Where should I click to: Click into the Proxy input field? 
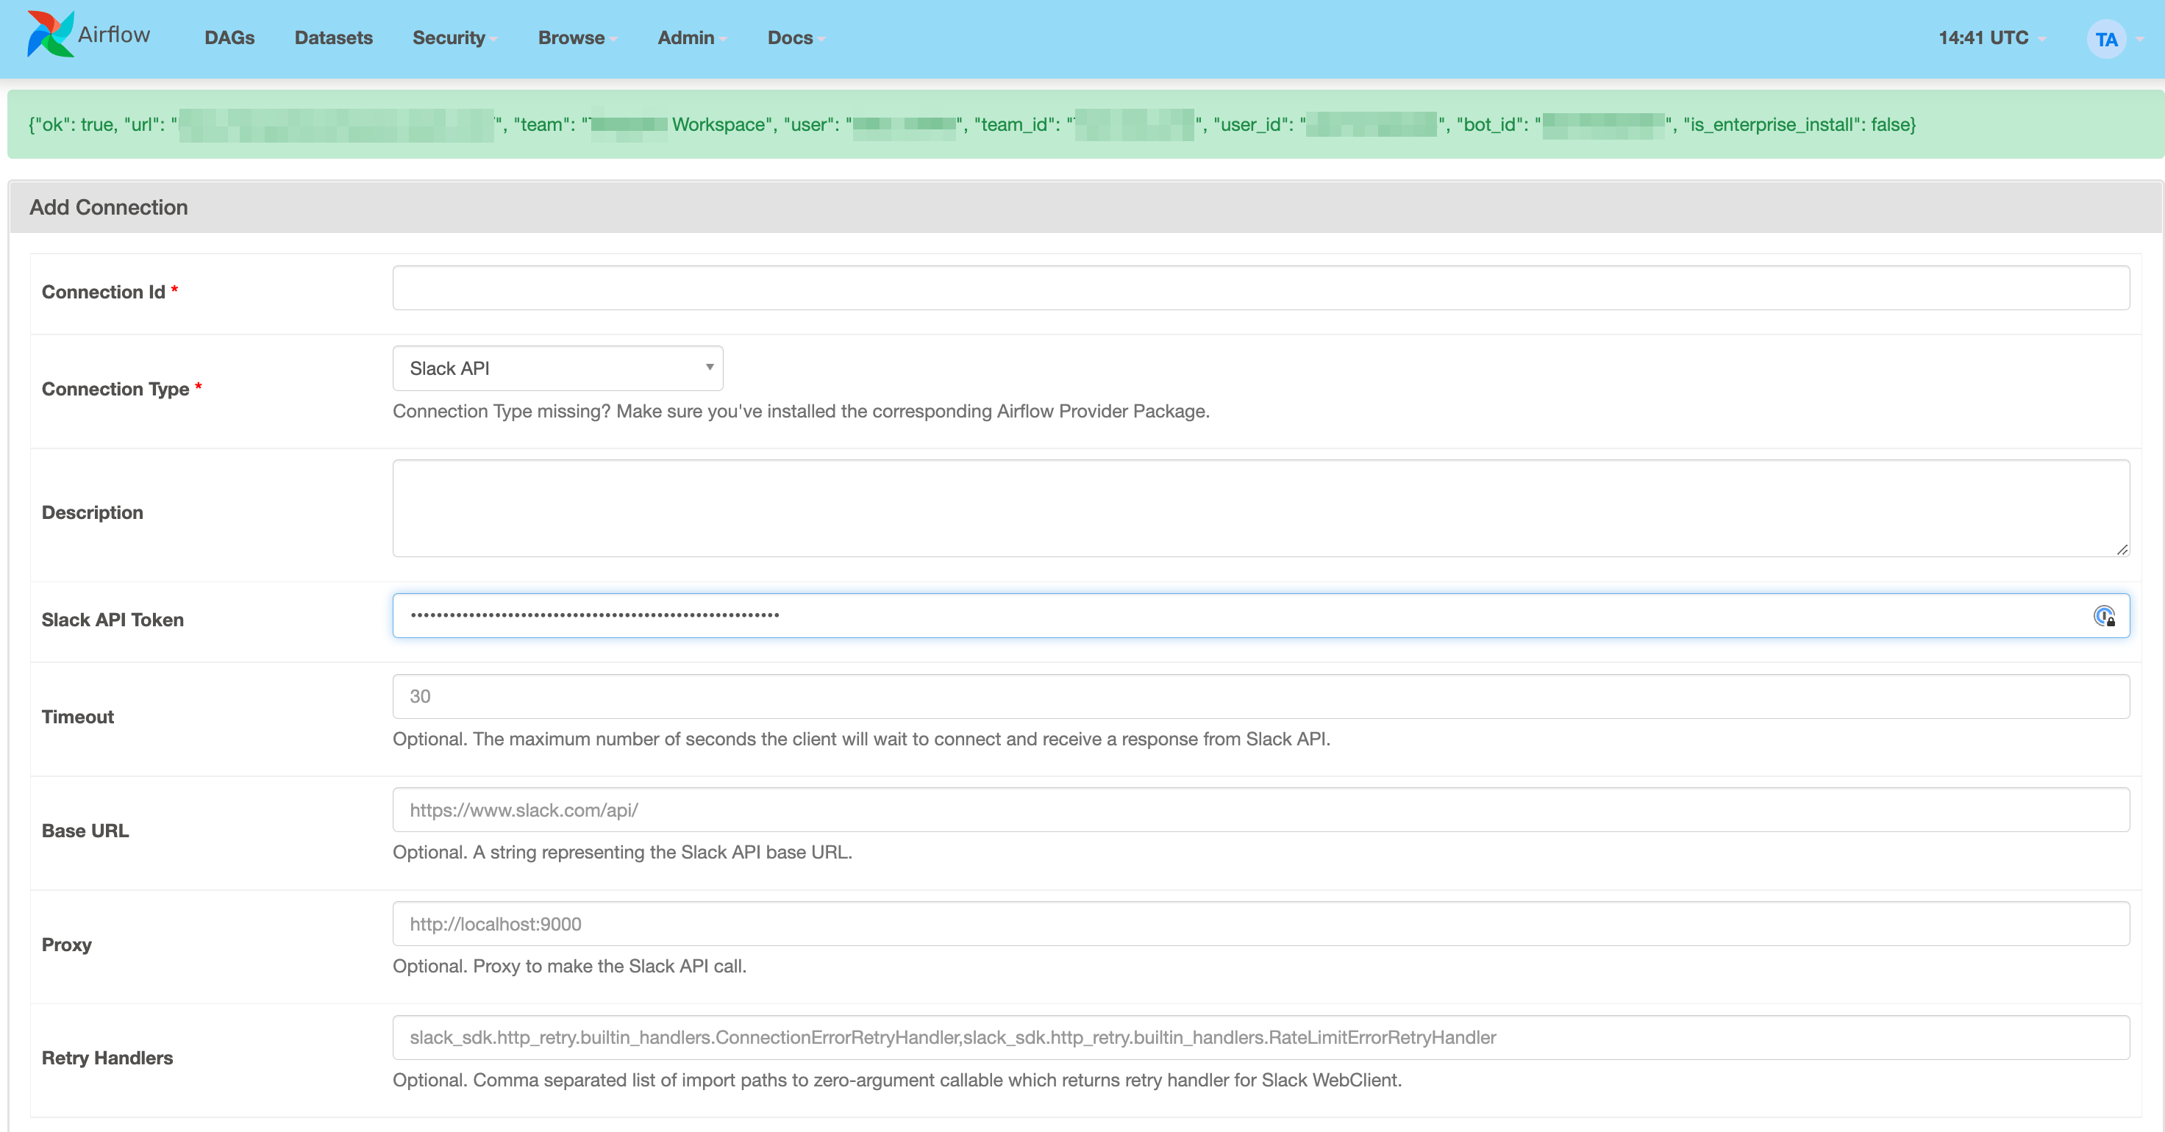[x=1260, y=924]
